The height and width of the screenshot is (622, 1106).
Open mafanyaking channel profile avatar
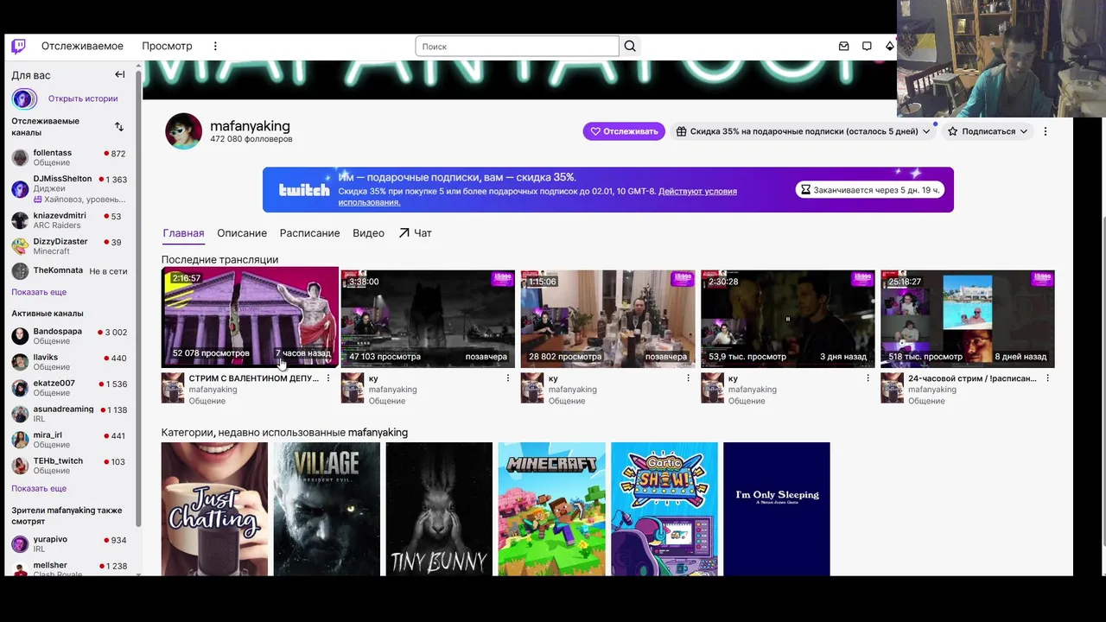coord(183,131)
